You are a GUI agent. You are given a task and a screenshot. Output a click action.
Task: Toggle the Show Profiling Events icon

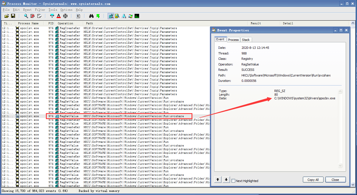coord(137,16)
